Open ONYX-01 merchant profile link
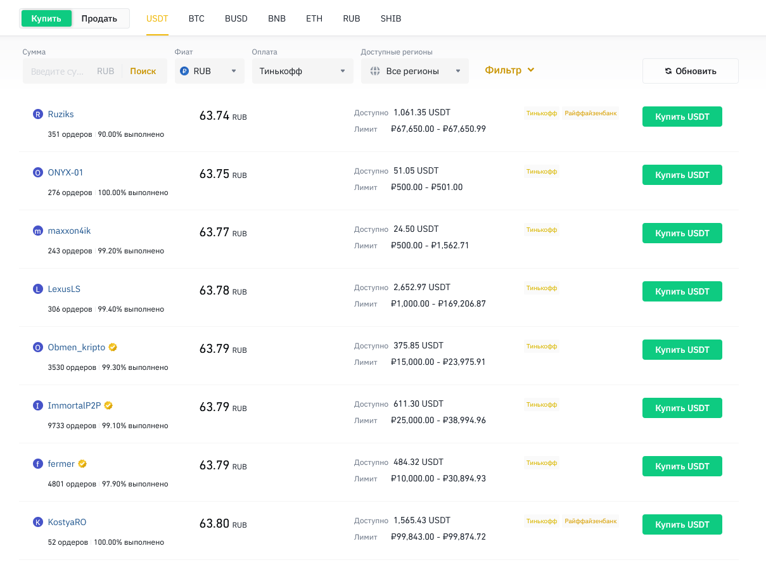Viewport: 766px width, 565px height. 66,172
